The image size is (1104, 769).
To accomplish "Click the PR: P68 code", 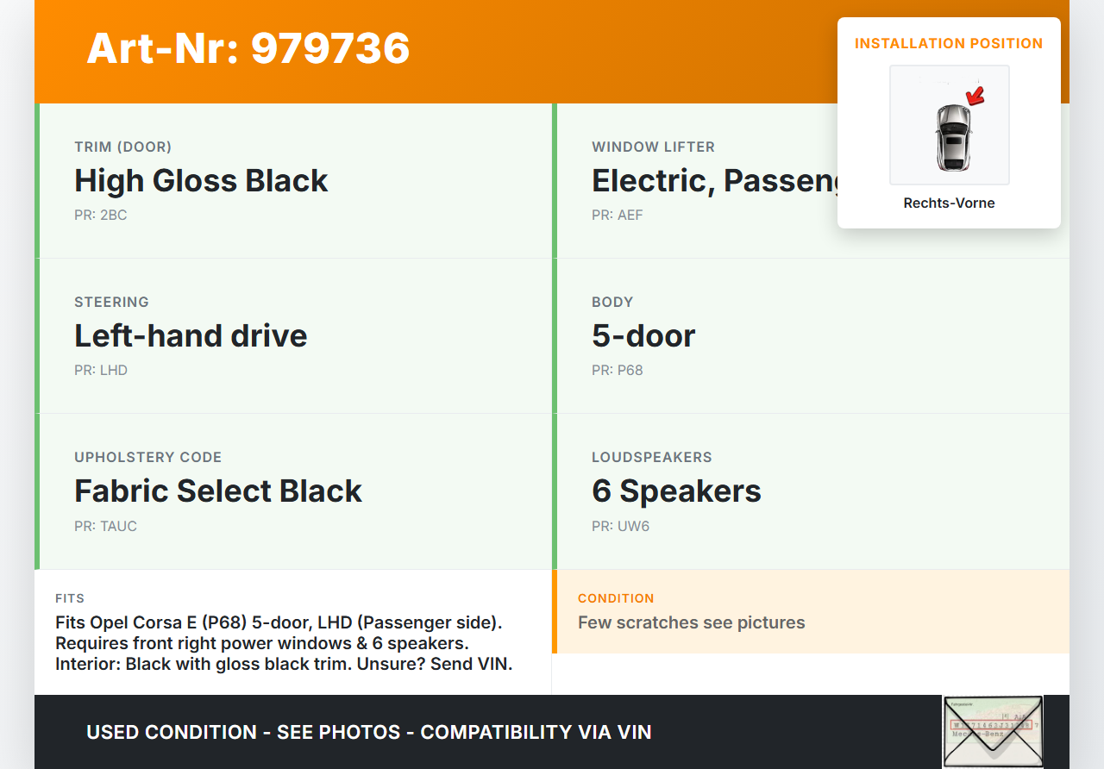I will 618,371.
